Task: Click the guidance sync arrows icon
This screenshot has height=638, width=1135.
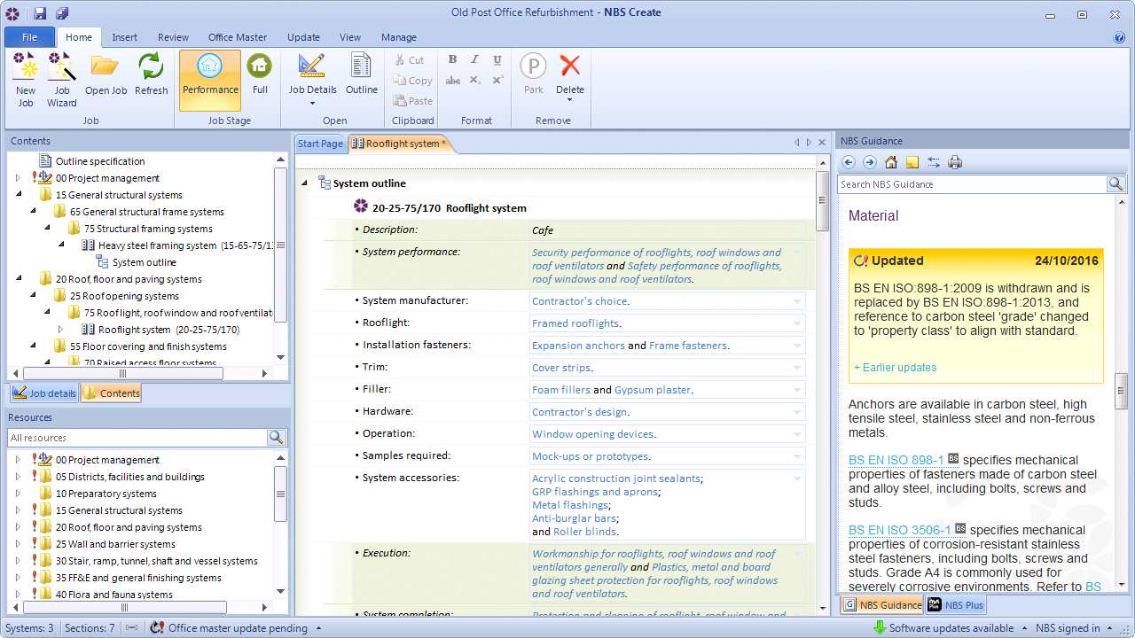Action: [934, 162]
